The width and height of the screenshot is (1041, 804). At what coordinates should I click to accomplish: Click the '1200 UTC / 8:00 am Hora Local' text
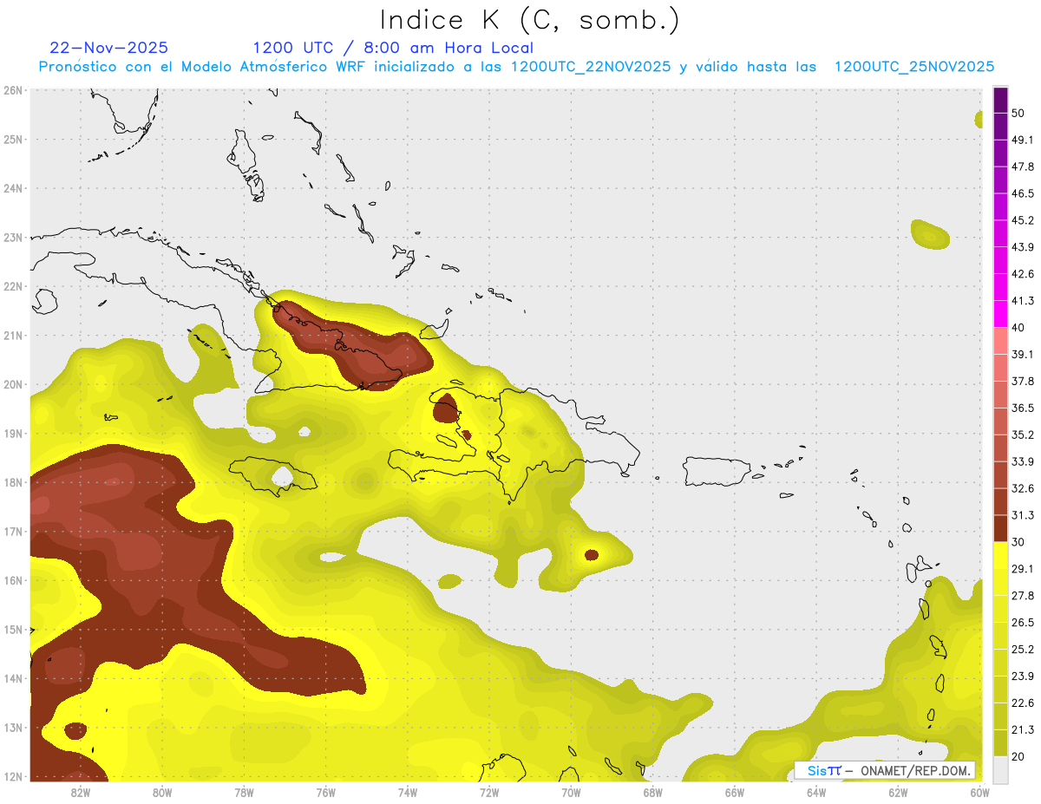coord(393,48)
